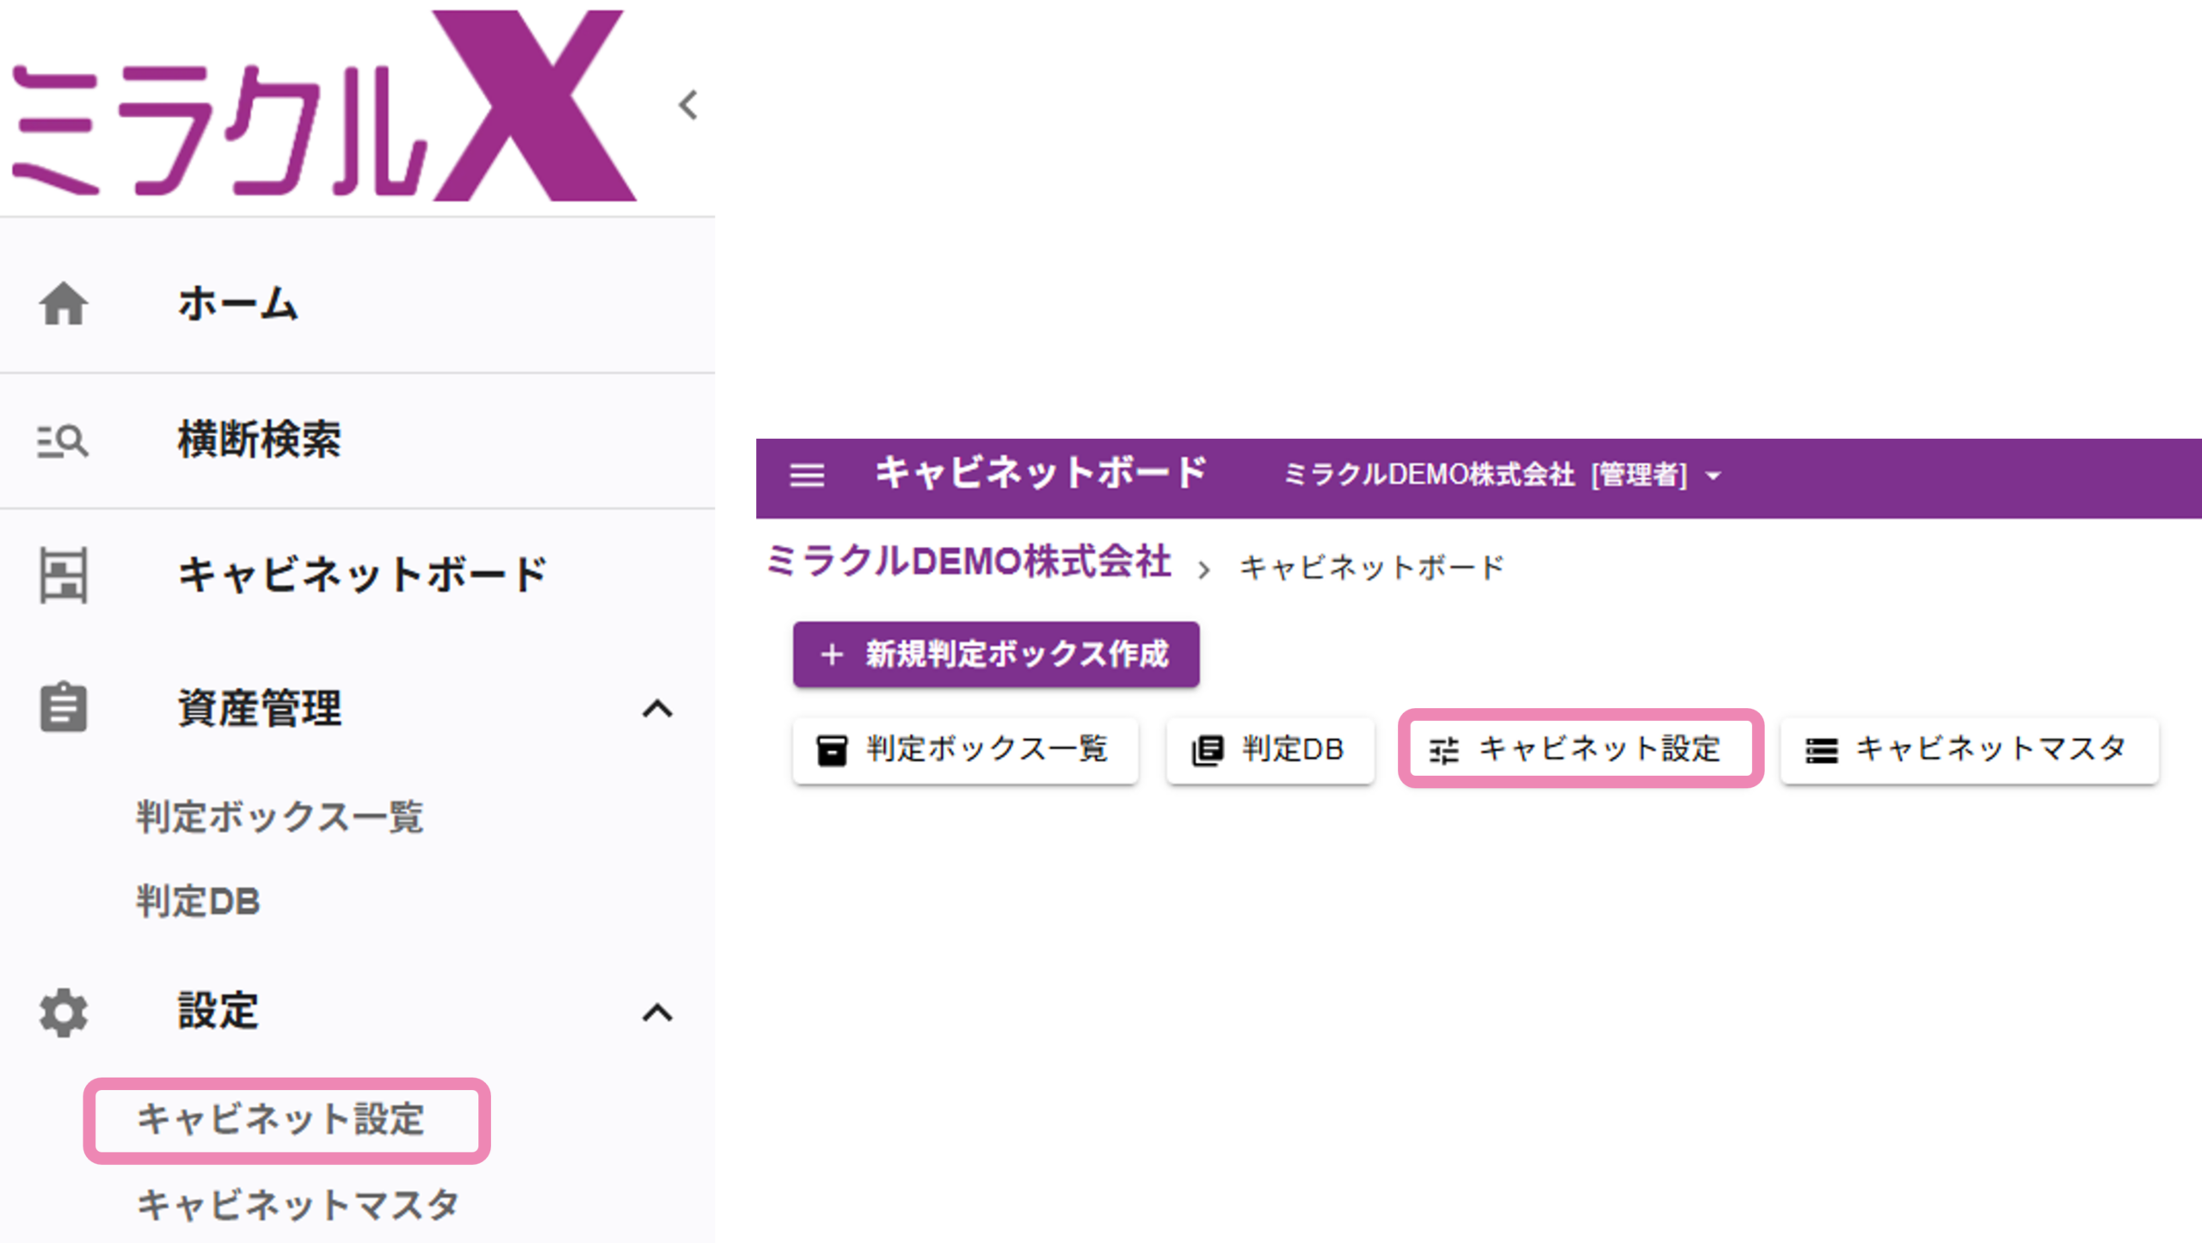This screenshot has width=2202, height=1243.
Task: Open キャビネットマスタ in the sidebar
Action: click(x=298, y=1205)
